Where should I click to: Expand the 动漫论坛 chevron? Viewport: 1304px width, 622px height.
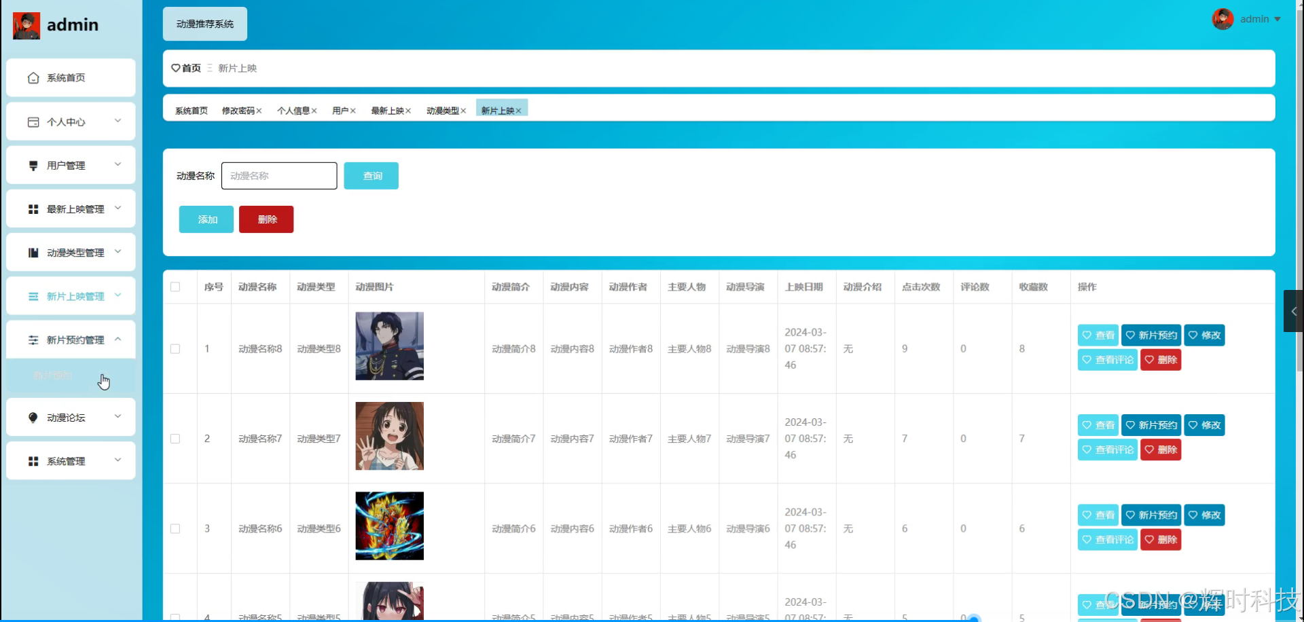point(117,416)
